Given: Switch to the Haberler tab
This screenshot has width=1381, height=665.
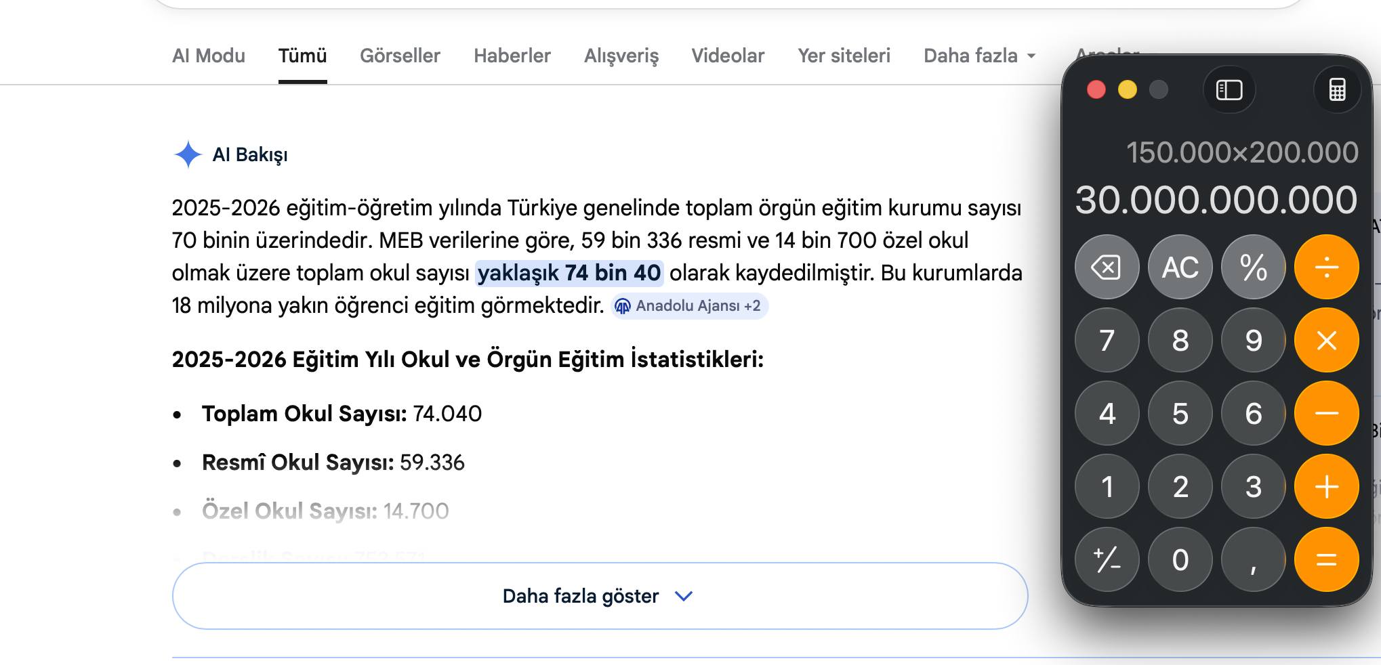Looking at the screenshot, I should [x=512, y=56].
